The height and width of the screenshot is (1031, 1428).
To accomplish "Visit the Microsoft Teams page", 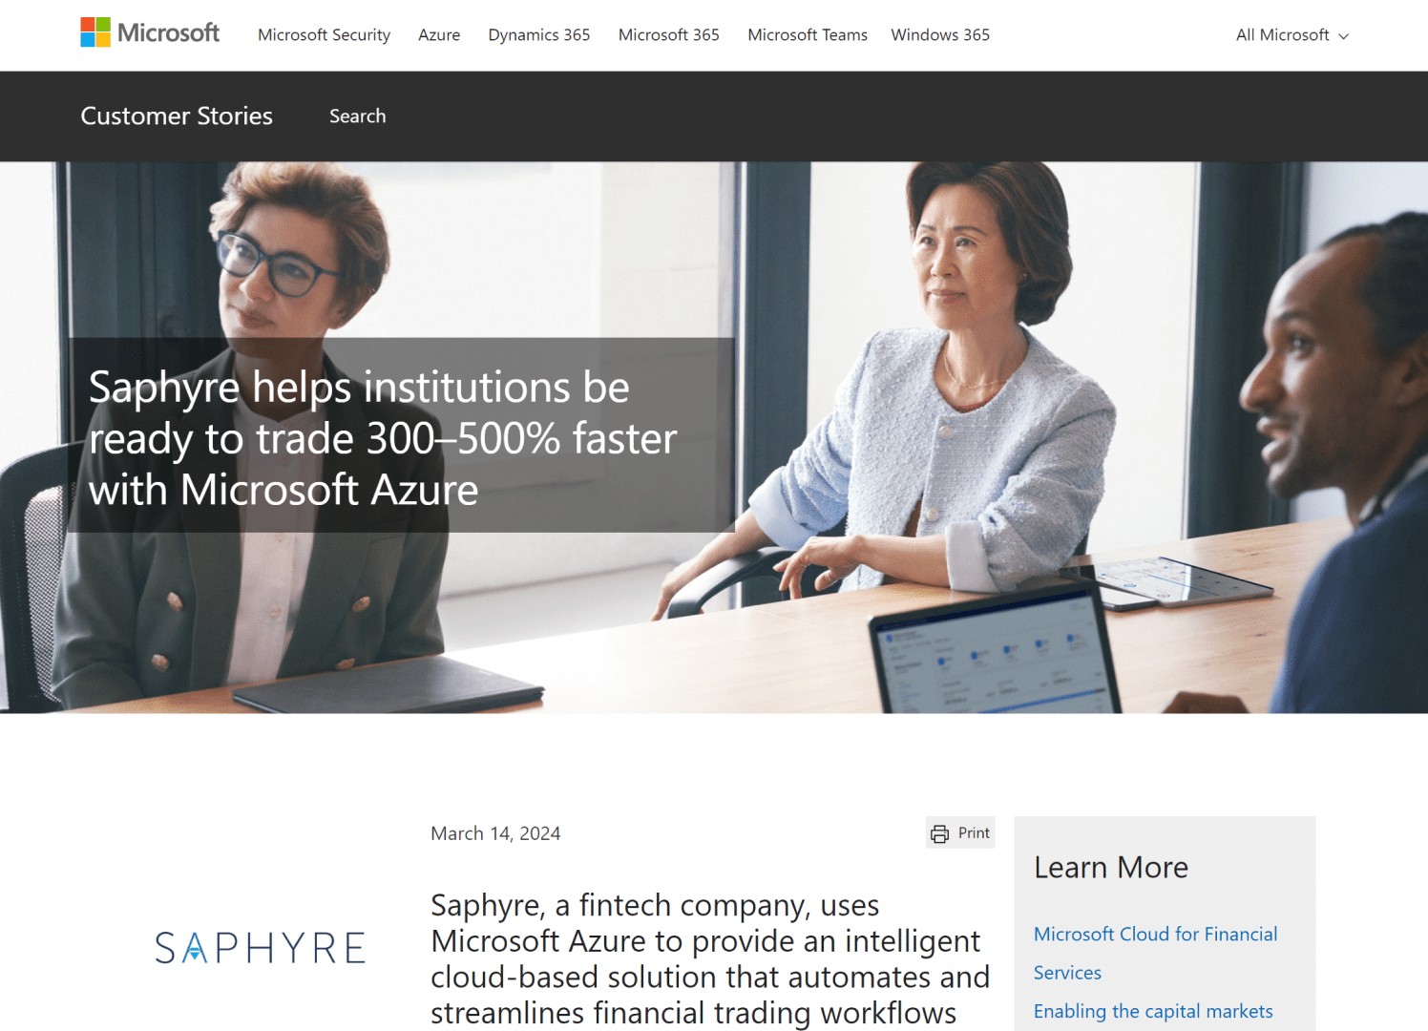I will tap(808, 35).
